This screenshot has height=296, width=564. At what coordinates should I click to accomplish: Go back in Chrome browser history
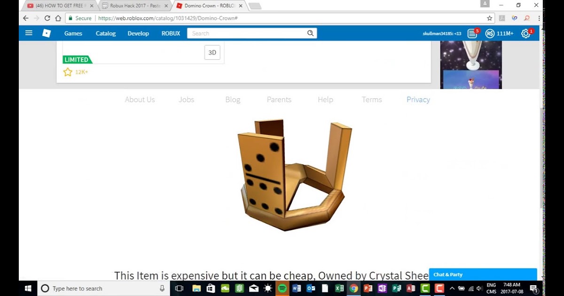(x=25, y=18)
